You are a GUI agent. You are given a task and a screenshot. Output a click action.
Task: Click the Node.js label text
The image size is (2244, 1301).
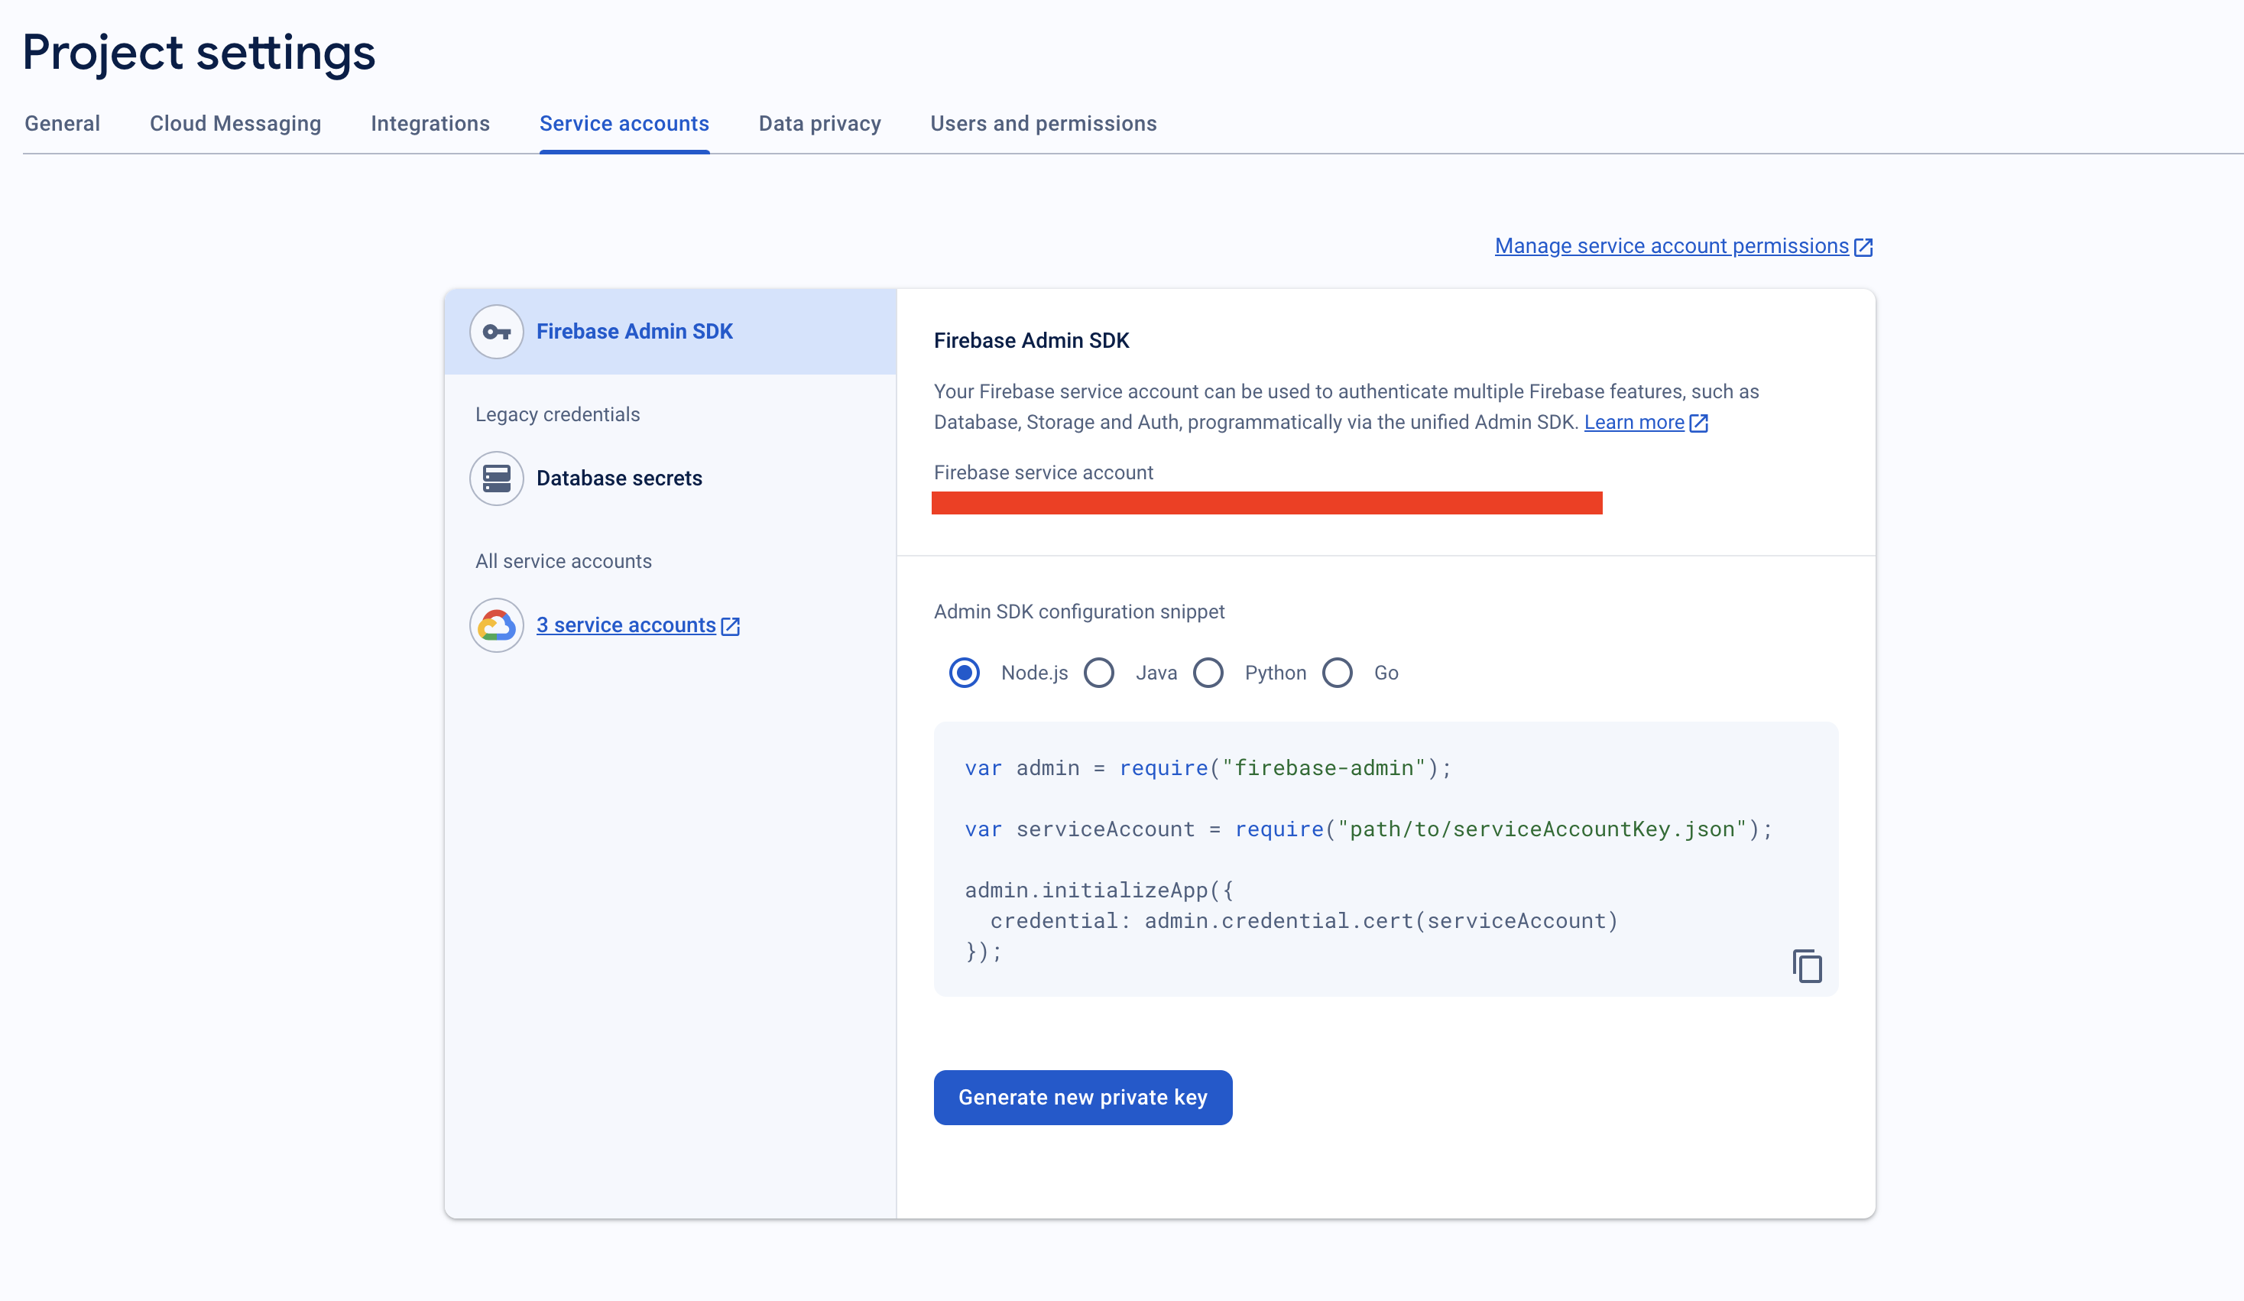coord(1034,673)
